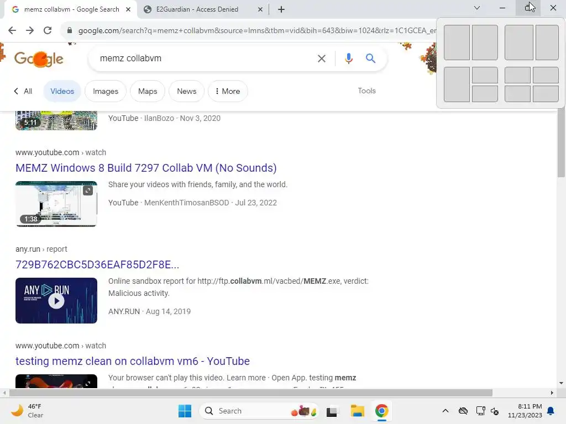
Task: Open search Tools options
Action: 367,91
